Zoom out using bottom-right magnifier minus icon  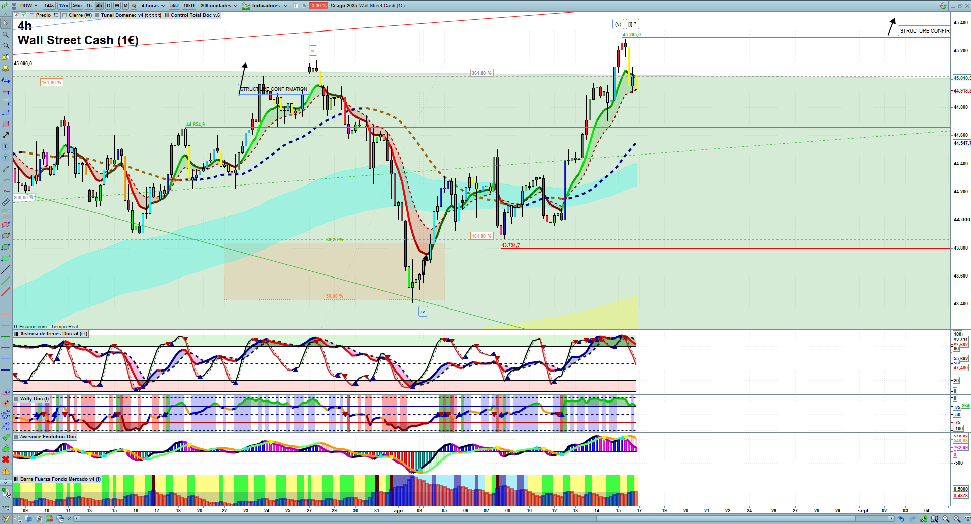tap(946, 519)
